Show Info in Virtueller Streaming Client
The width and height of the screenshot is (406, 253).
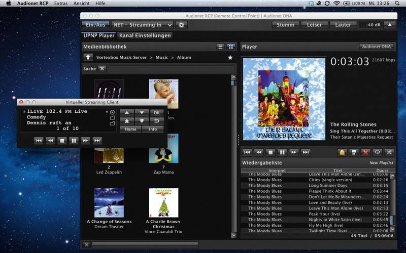pyautogui.click(x=153, y=129)
